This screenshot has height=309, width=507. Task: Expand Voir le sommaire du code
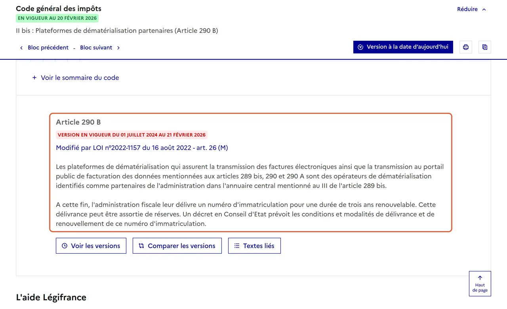coord(76,78)
